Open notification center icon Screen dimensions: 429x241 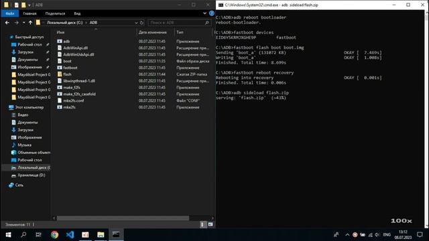420,235
